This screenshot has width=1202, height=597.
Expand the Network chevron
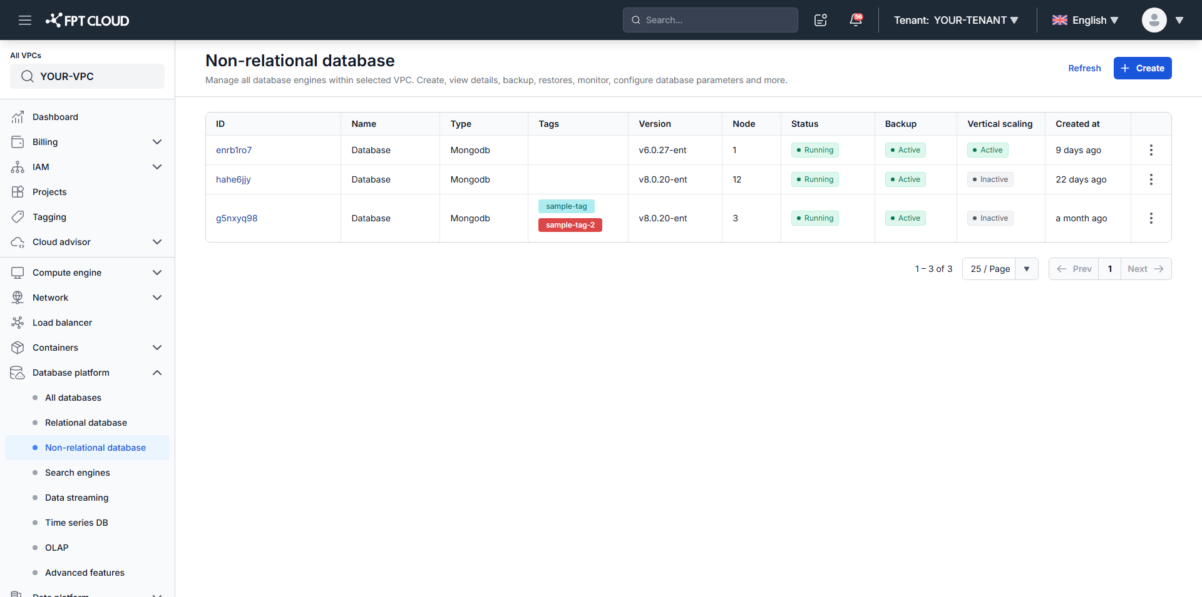(x=157, y=298)
